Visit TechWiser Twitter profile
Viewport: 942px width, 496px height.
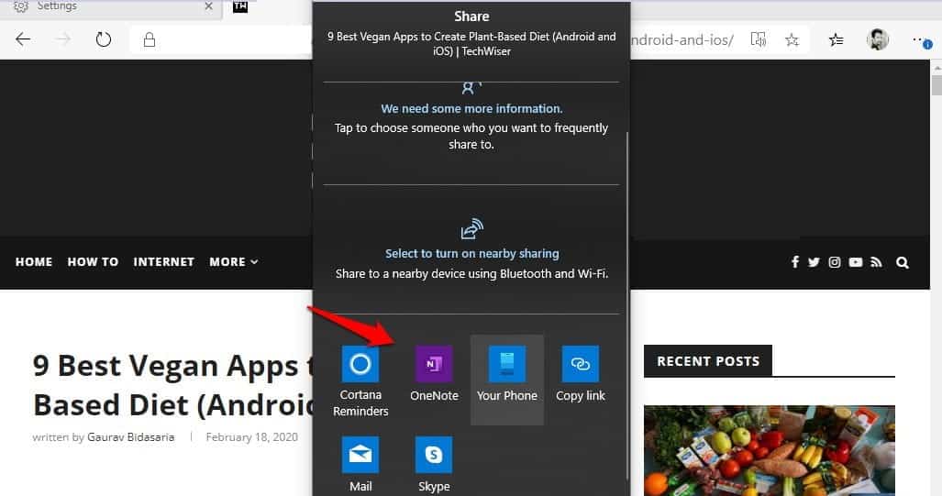point(814,262)
